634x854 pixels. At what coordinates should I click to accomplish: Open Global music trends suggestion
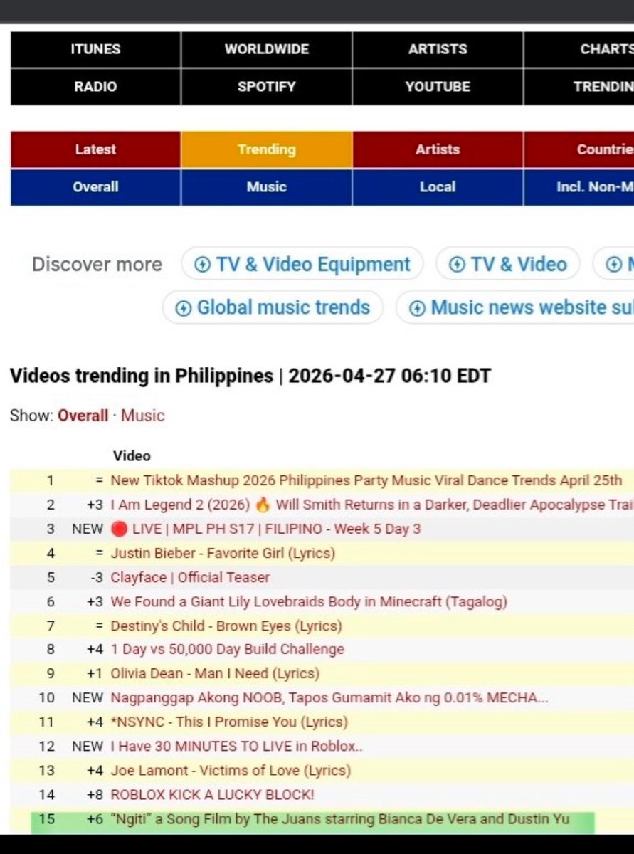(273, 307)
